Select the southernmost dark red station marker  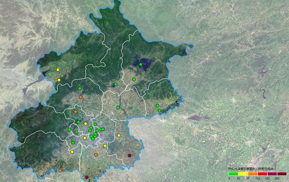point(87,177)
